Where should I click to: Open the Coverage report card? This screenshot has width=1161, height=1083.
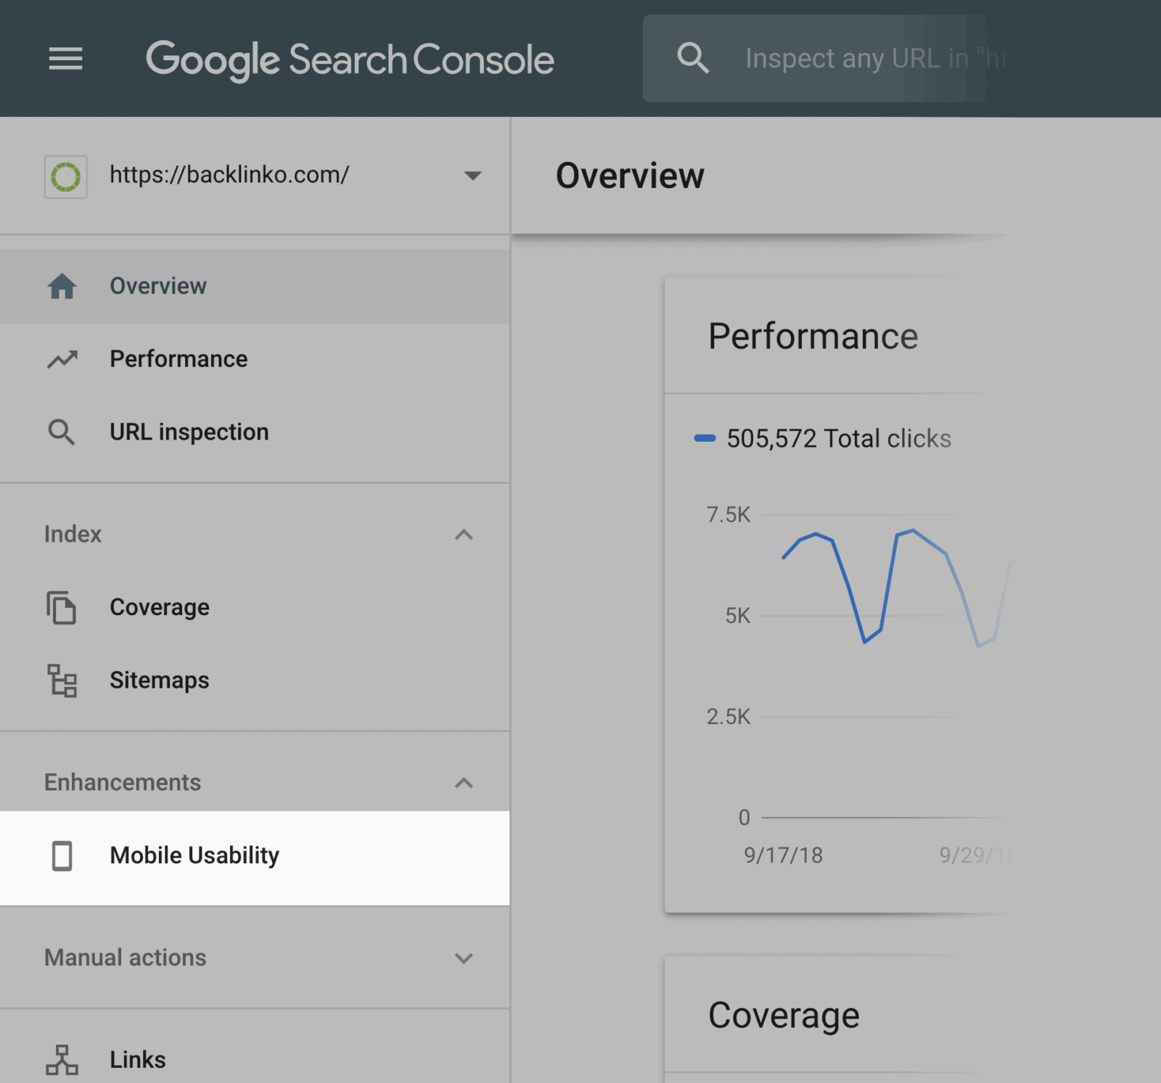tap(784, 1015)
